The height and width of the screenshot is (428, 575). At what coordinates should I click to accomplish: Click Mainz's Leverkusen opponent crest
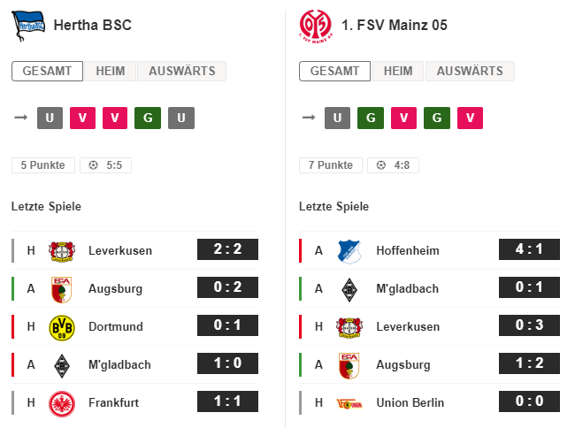coord(349,327)
